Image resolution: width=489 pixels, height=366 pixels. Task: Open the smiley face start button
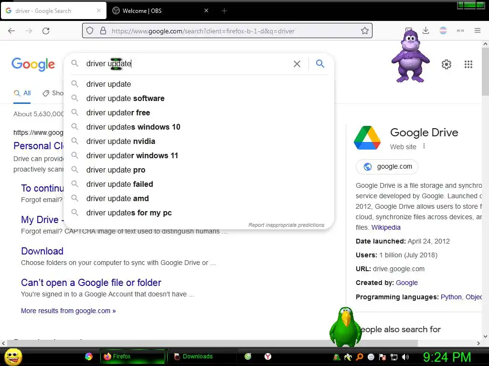coord(13,356)
